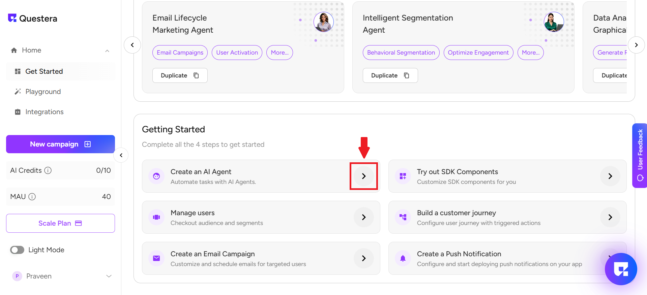Viewport: 647px width, 295px height.
Task: Click the MAU info icon
Action: coord(32,197)
